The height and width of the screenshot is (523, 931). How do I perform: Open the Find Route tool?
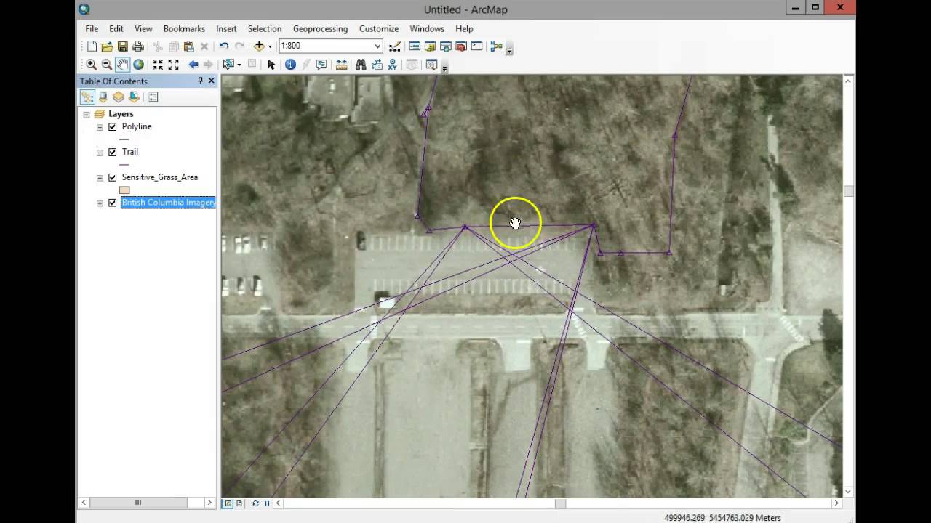pos(377,65)
